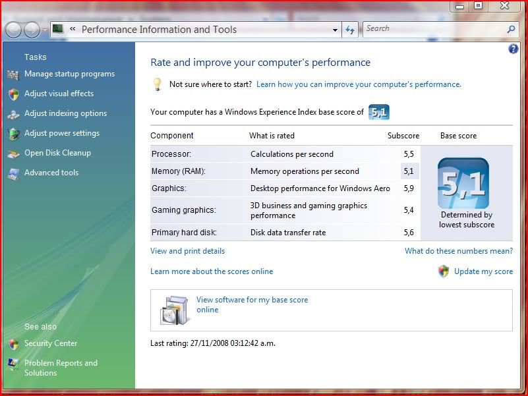Expand the breadcrumb chevrons in address bar
The height and width of the screenshot is (396, 528).
pyautogui.click(x=73, y=29)
